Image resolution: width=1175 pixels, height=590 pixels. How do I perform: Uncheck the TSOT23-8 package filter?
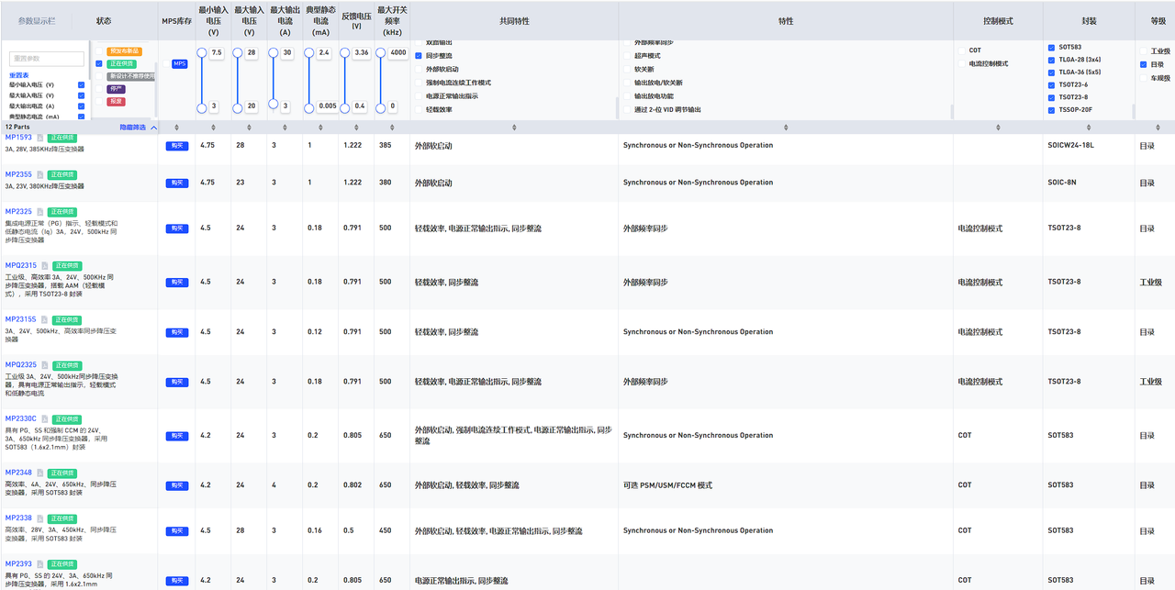(1051, 96)
